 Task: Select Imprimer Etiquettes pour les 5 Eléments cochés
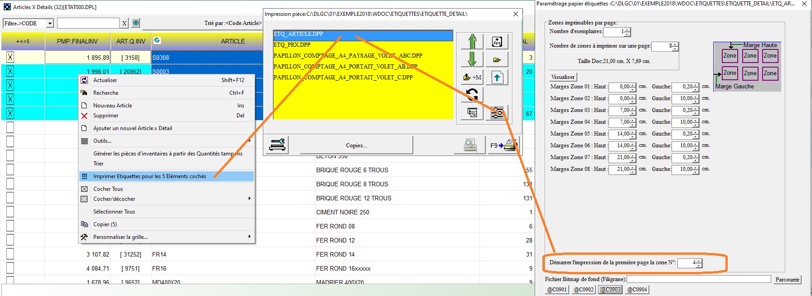167,176
